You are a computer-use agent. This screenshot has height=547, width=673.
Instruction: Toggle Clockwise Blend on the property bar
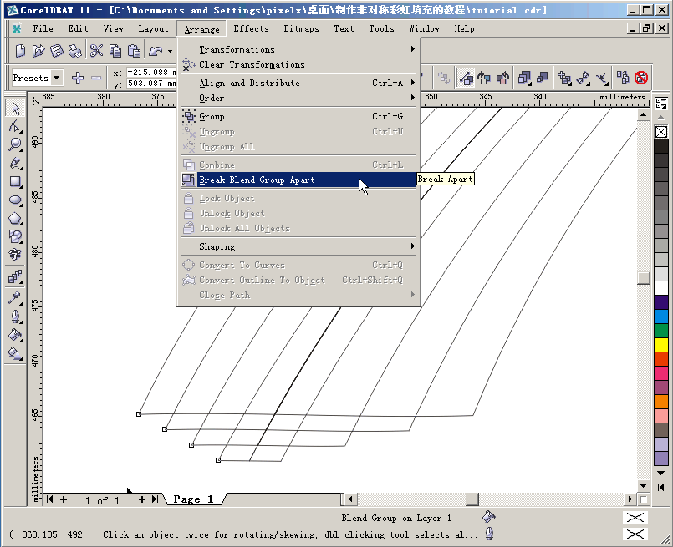pos(484,78)
